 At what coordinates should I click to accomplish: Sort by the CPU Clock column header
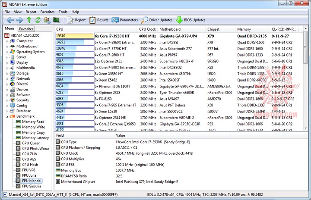tap(147, 29)
